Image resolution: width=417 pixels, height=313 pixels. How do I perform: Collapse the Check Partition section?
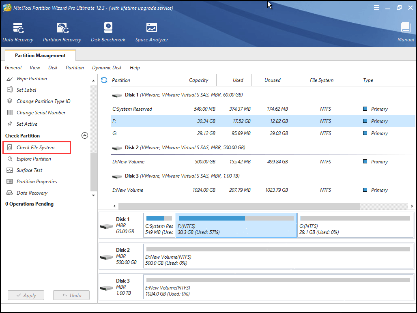tap(84, 135)
